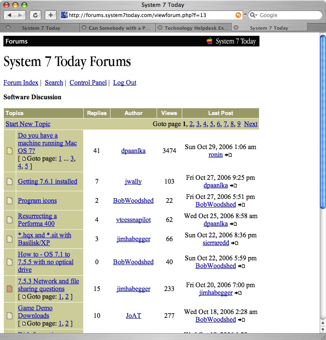Jump to latest post by ronin via arrow icon

(x=228, y=155)
